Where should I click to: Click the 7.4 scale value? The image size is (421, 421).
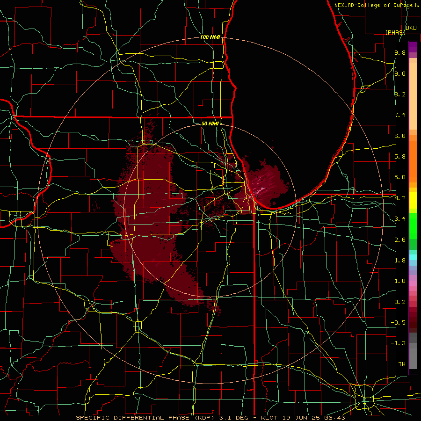[x=400, y=115]
